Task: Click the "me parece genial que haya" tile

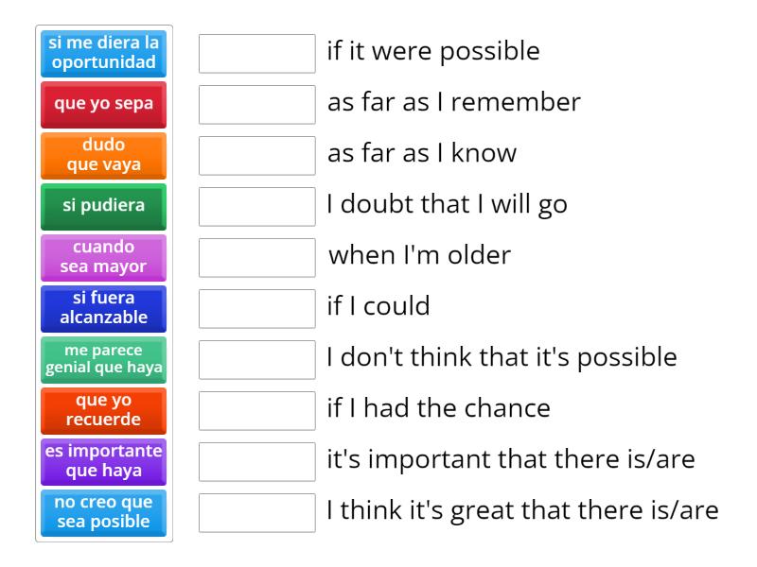Action: 103,359
